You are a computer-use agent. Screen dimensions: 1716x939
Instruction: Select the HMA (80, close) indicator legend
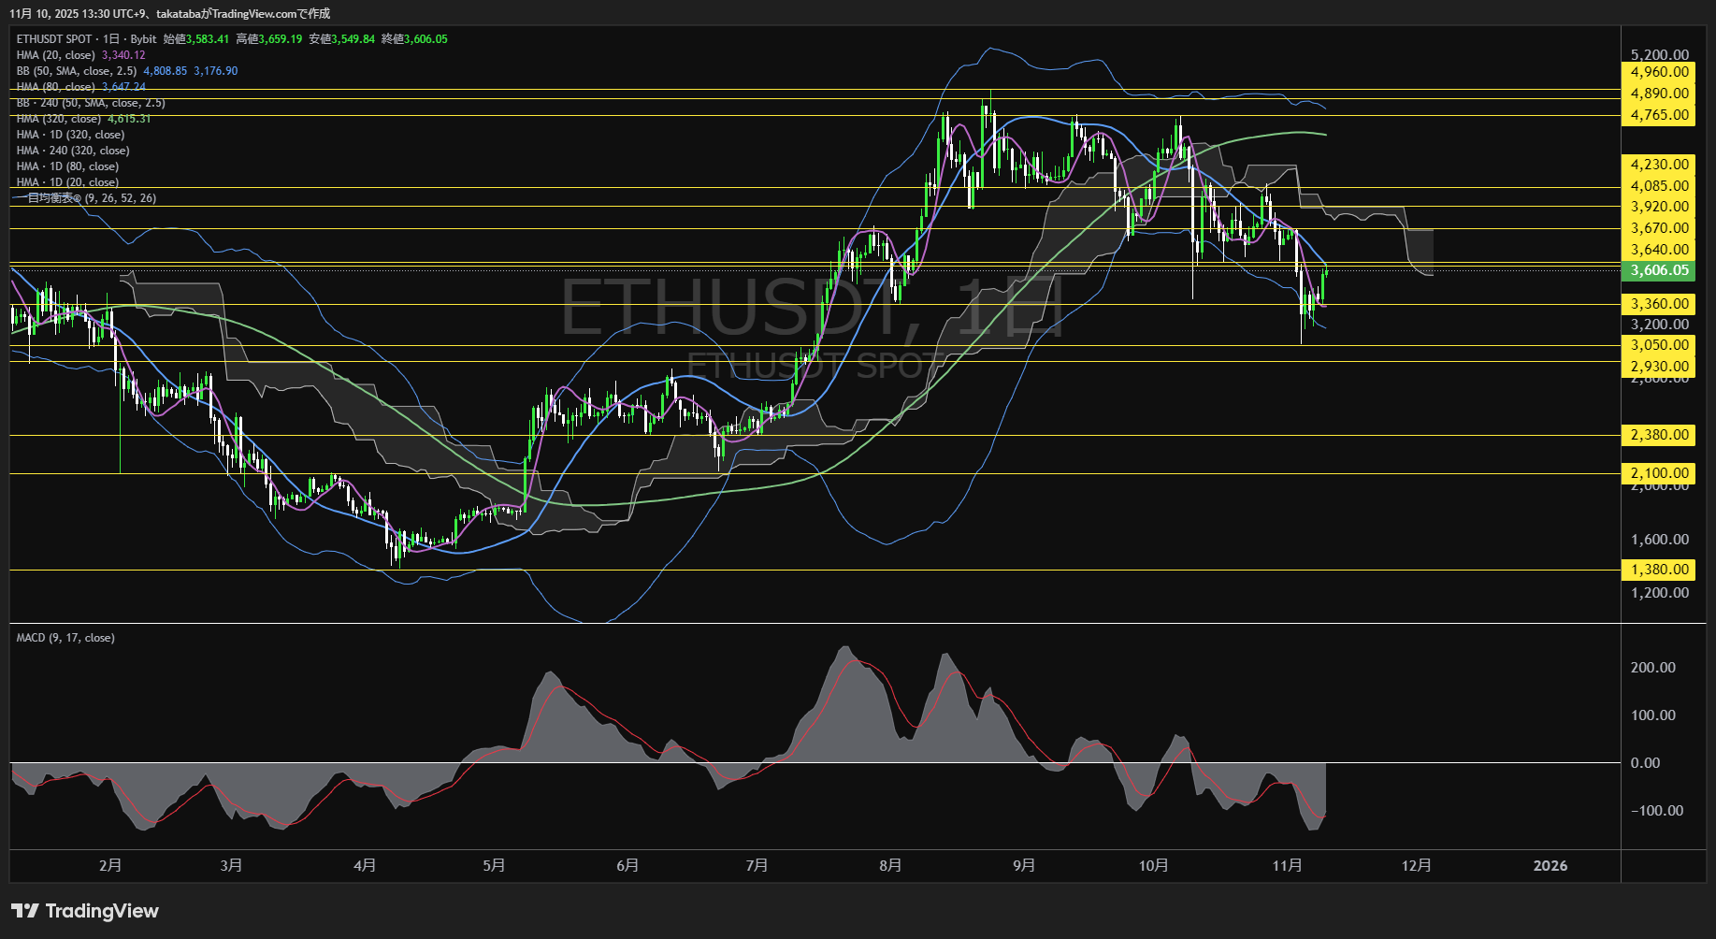pyautogui.click(x=80, y=87)
